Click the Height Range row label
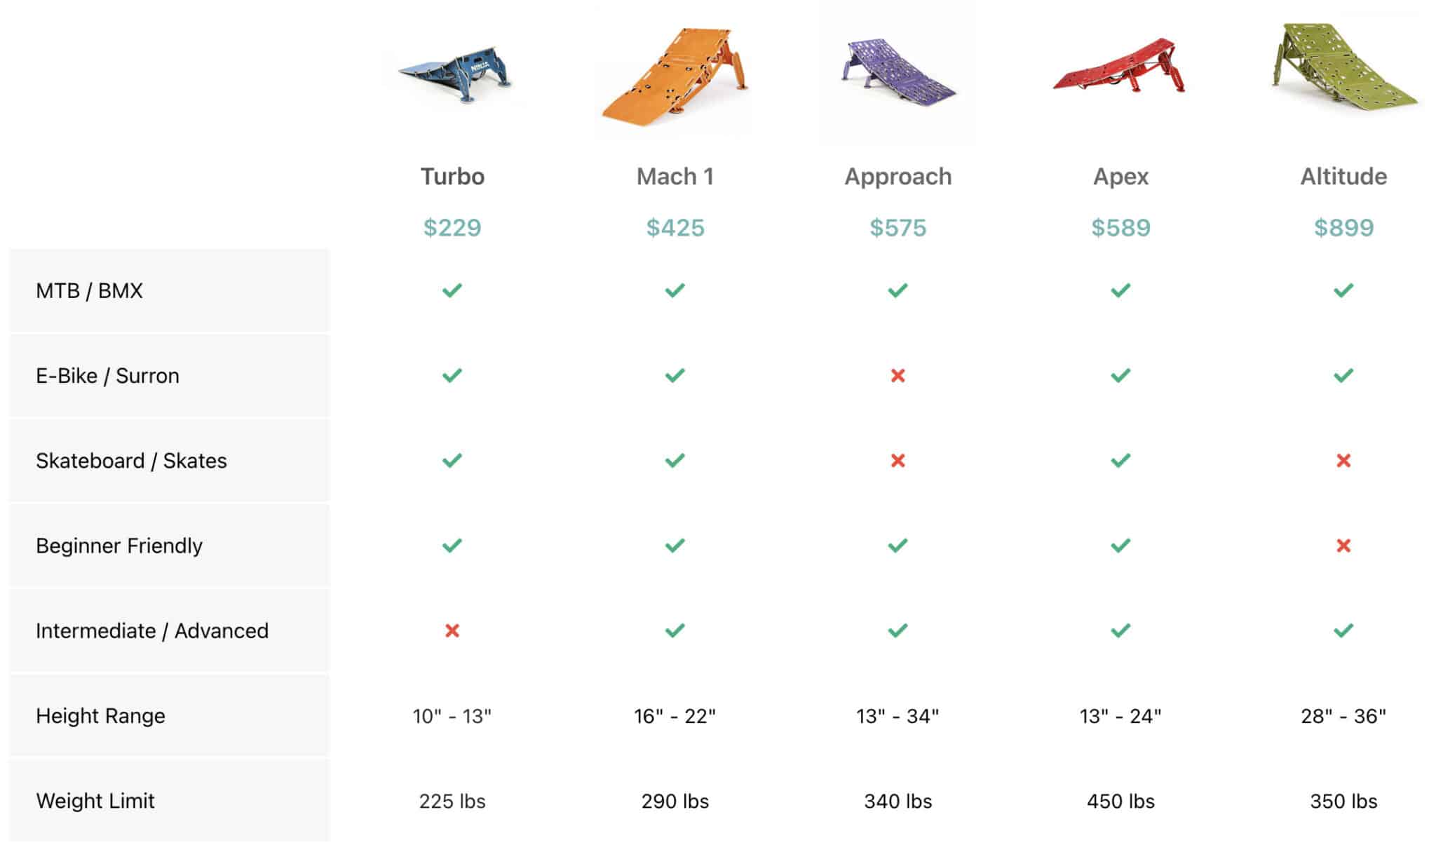 tap(100, 716)
